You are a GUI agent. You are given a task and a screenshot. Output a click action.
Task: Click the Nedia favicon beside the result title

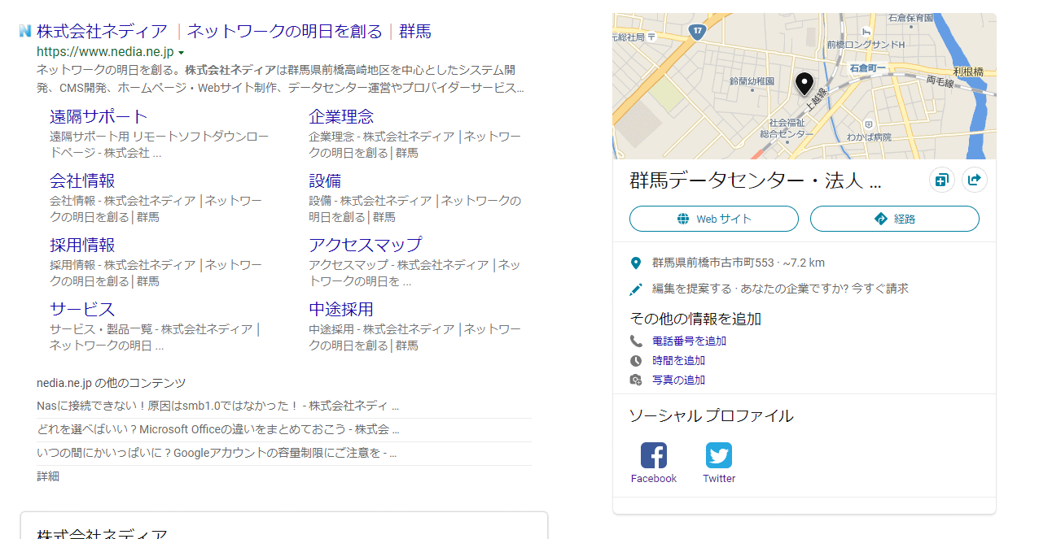(25, 32)
